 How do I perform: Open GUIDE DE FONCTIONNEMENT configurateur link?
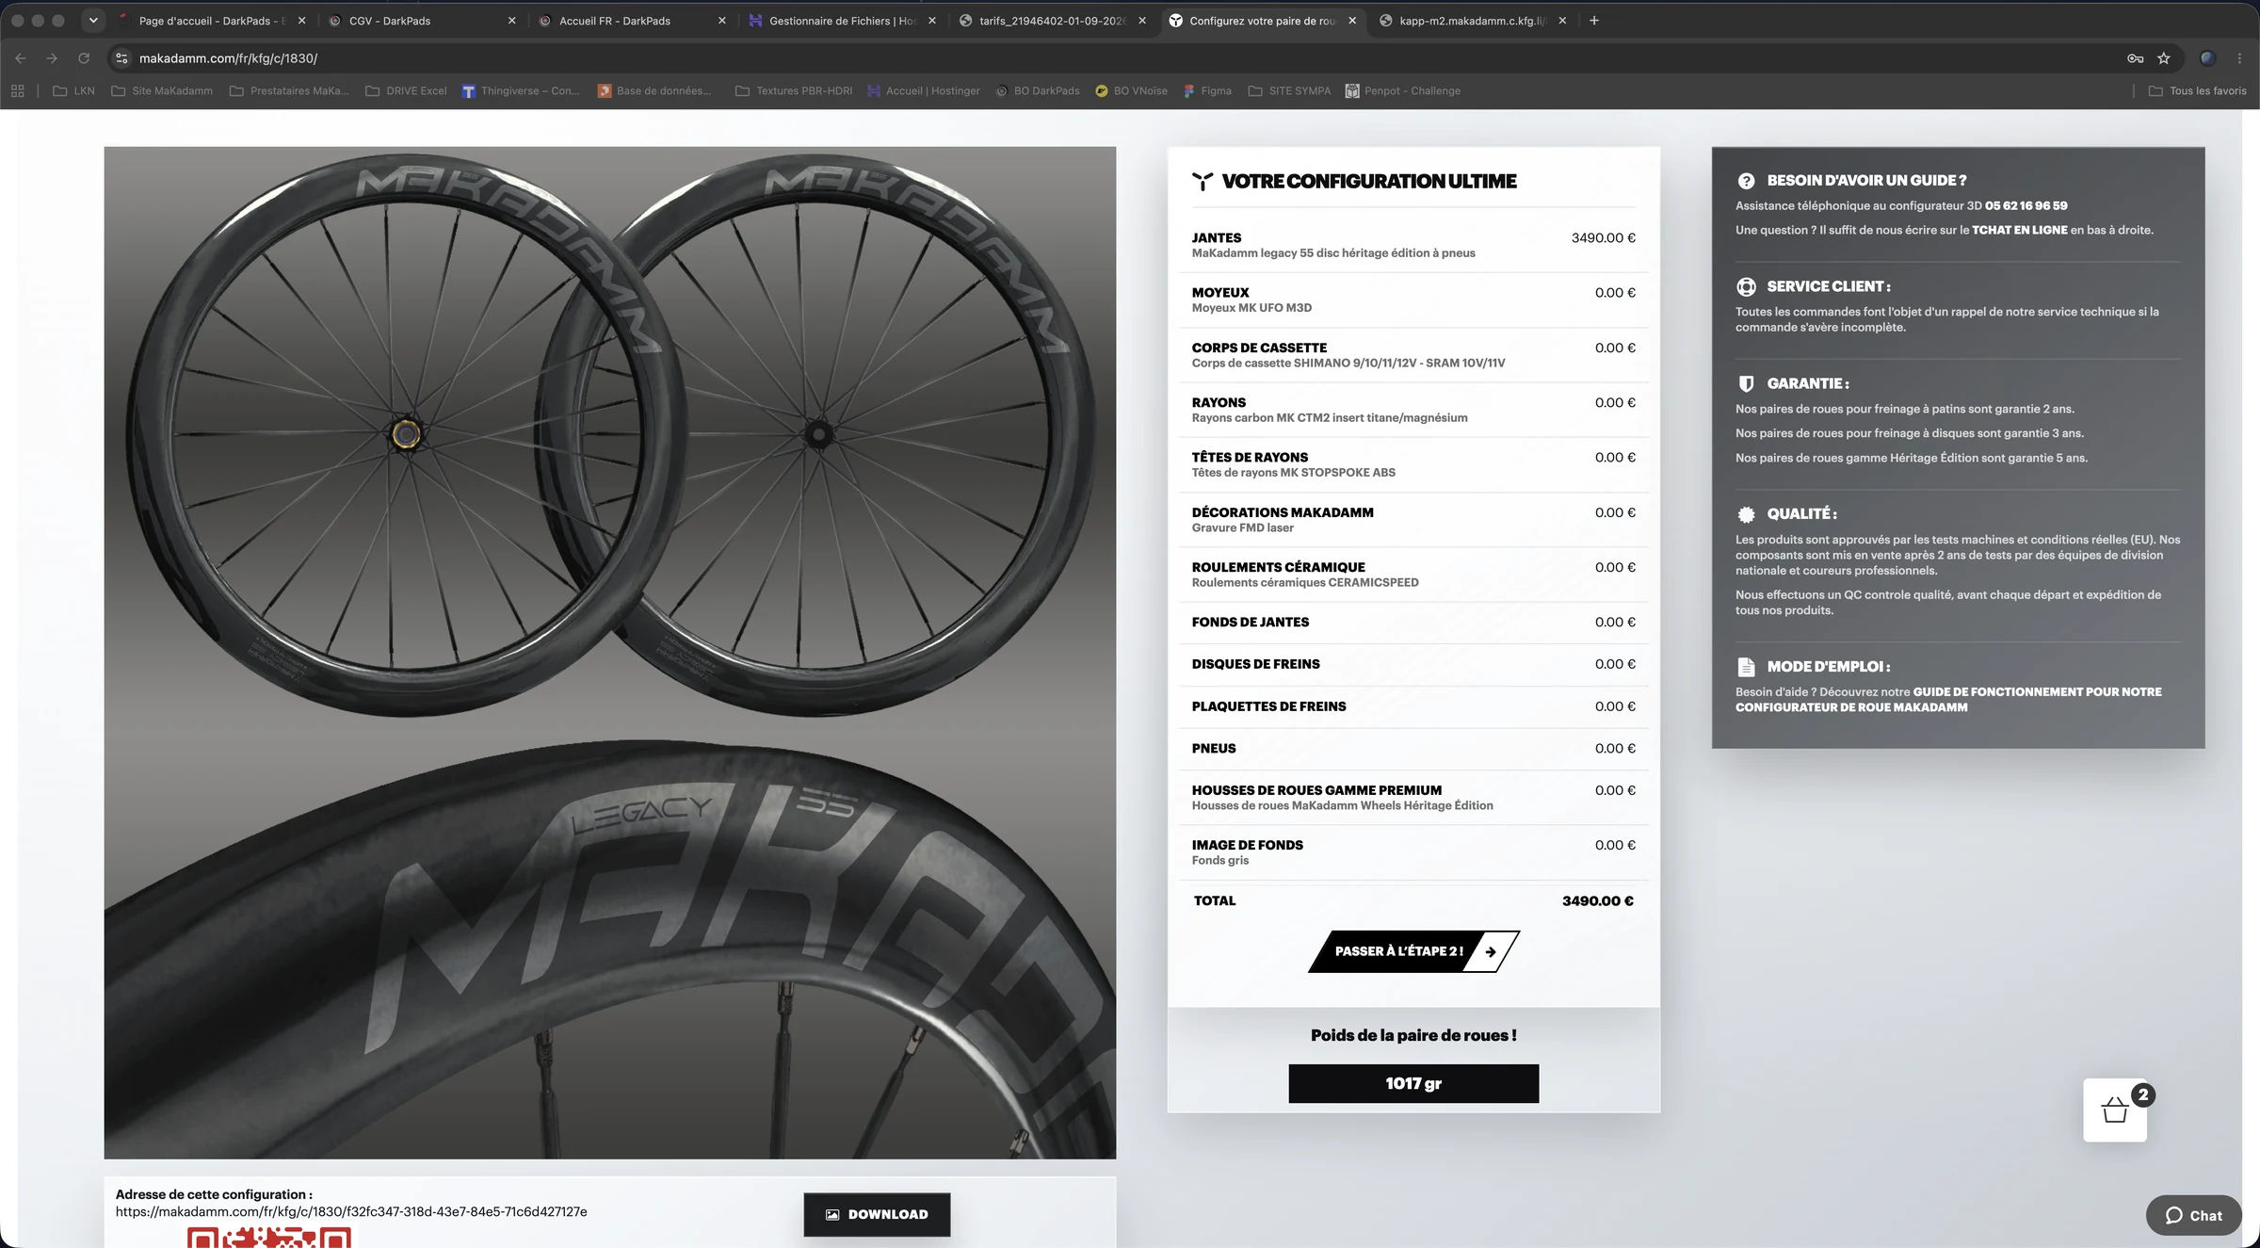pos(1948,700)
